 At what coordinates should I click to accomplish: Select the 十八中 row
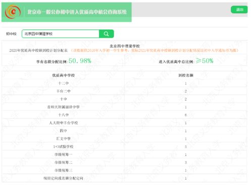[125, 115]
